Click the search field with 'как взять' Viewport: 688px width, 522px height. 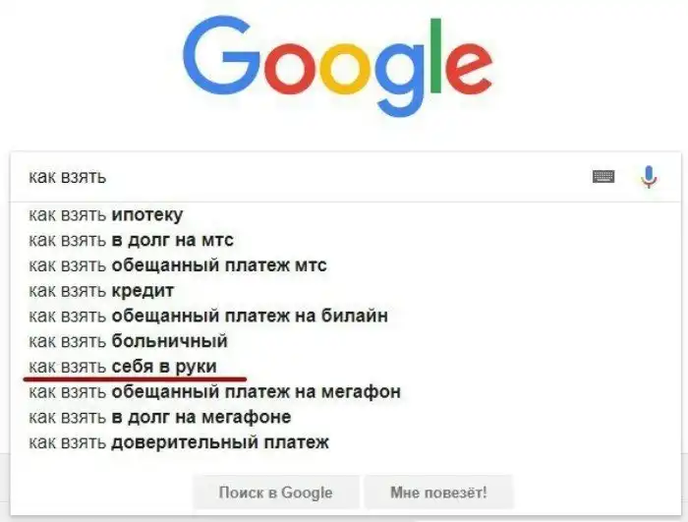[295, 177]
